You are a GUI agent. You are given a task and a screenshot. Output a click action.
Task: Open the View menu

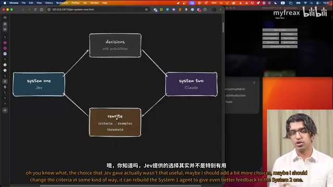point(39,3)
